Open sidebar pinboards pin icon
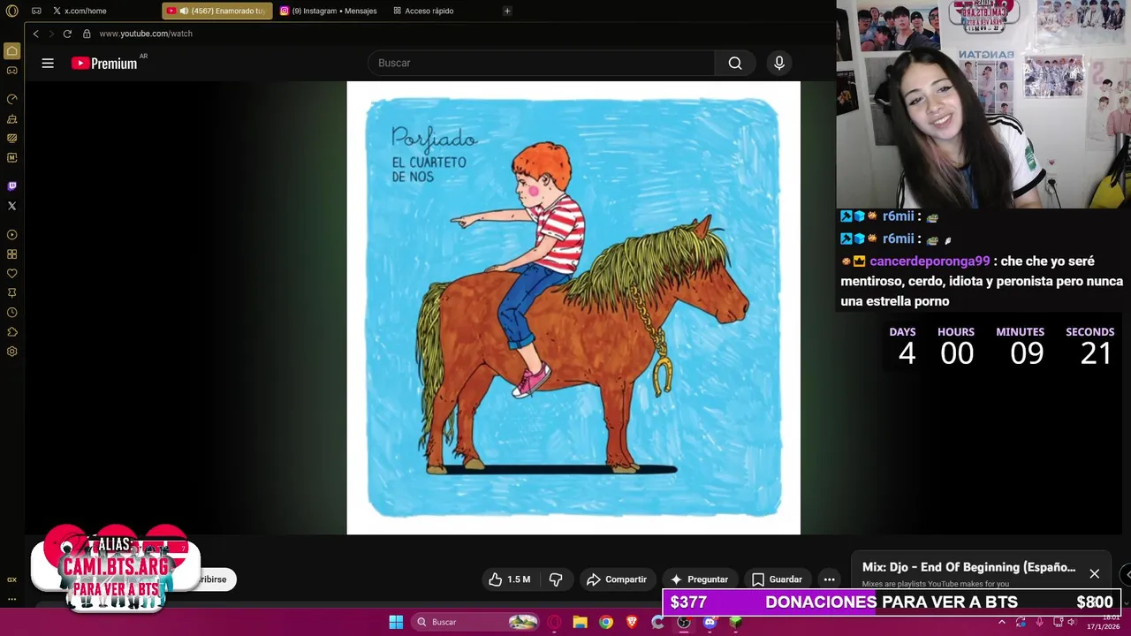1131x636 pixels. pyautogui.click(x=11, y=293)
